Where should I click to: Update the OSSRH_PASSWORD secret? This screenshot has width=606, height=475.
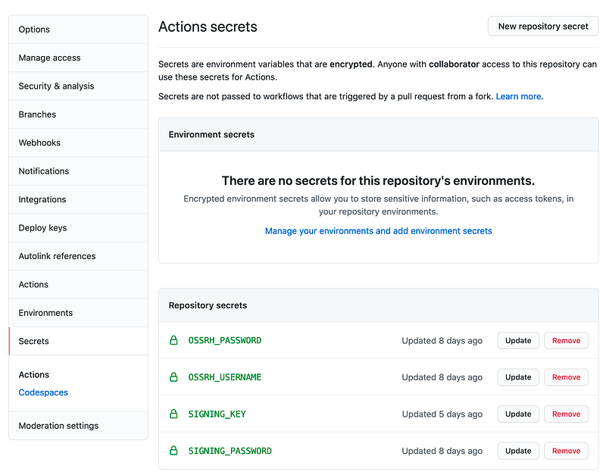coord(518,340)
